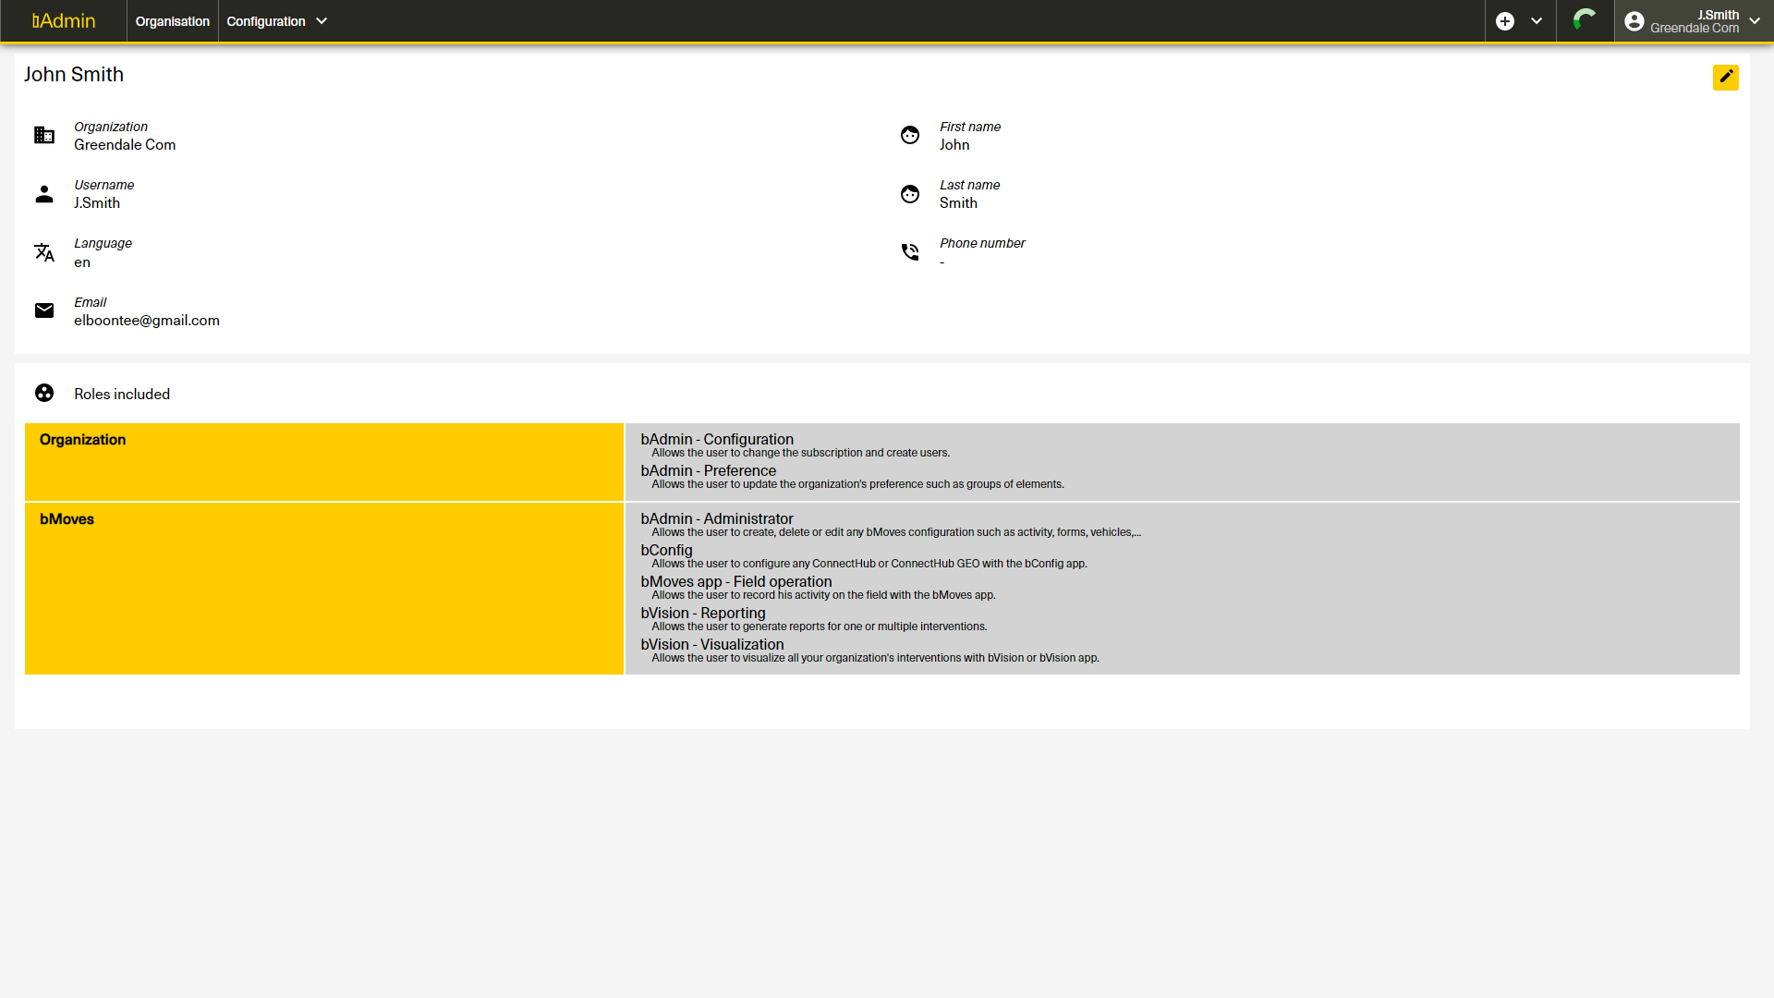Select the yellow bMoves role category cell
Screen dimensions: 1774x998
coord(323,588)
